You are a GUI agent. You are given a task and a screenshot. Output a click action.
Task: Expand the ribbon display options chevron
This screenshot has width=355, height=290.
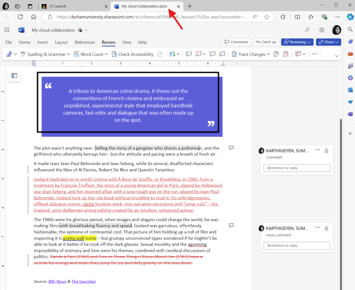tap(337, 56)
